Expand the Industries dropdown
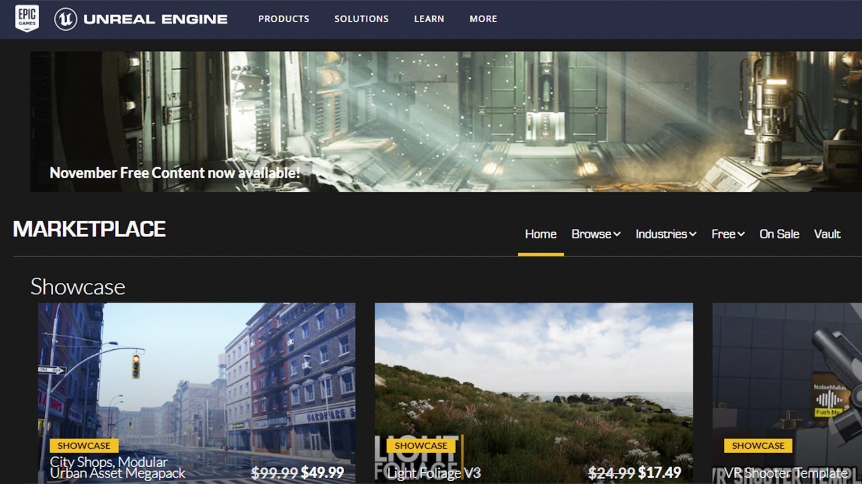This screenshot has width=862, height=484. [x=666, y=234]
